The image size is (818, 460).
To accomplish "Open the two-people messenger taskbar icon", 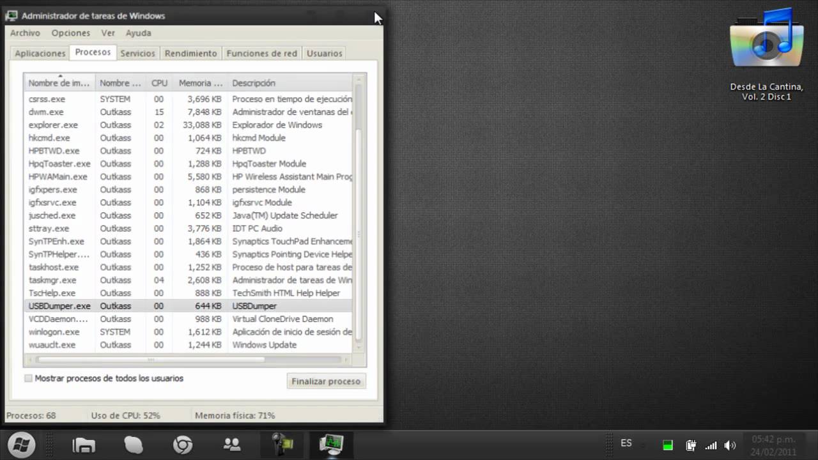I will tap(232, 444).
